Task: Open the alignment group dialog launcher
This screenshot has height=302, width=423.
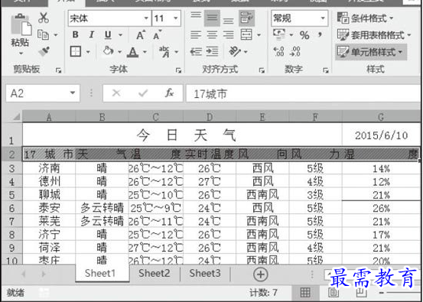Action: point(262,70)
